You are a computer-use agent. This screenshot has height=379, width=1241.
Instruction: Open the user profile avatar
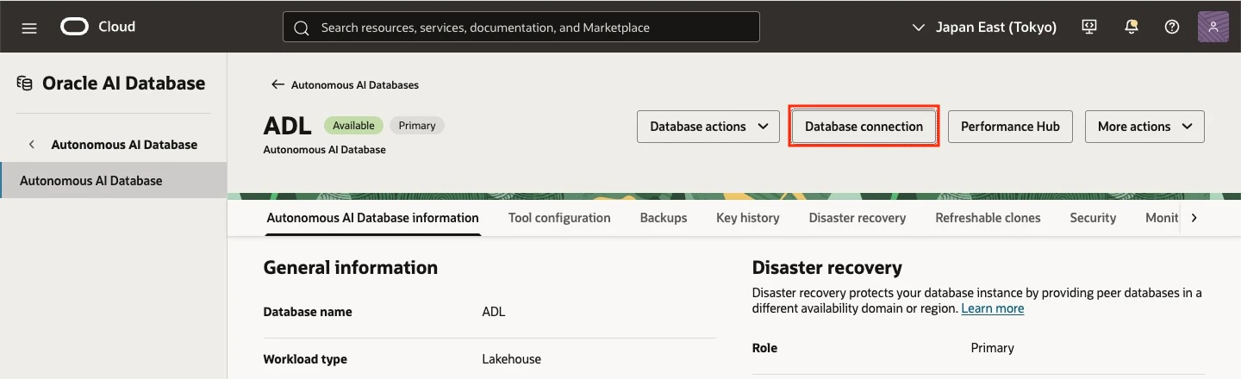point(1213,27)
